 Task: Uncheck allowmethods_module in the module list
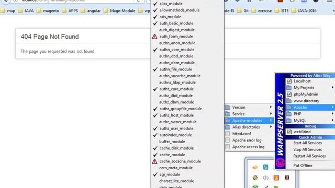click(179, 10)
